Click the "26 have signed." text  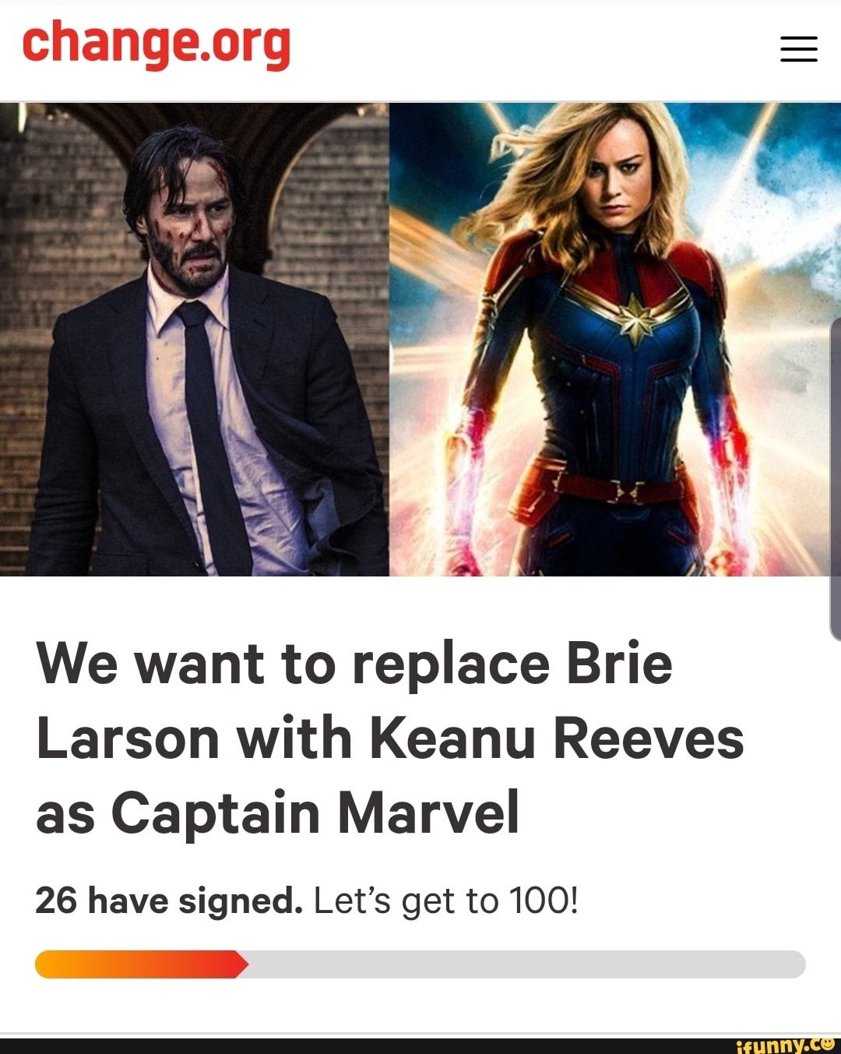click(169, 901)
